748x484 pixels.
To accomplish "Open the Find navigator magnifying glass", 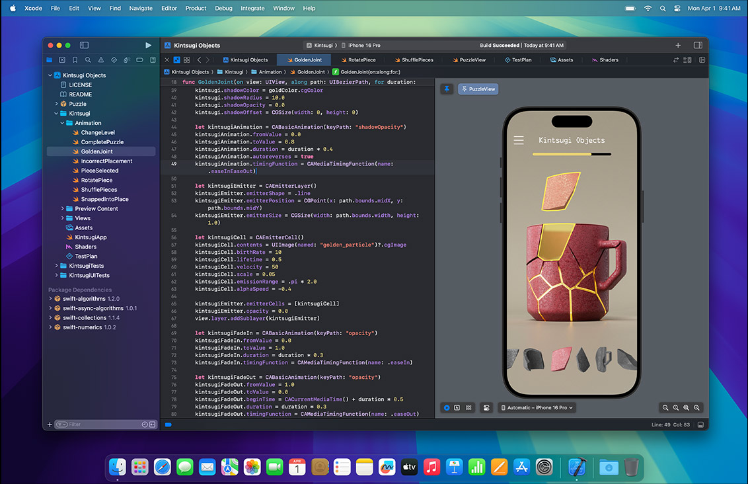I will pos(88,60).
